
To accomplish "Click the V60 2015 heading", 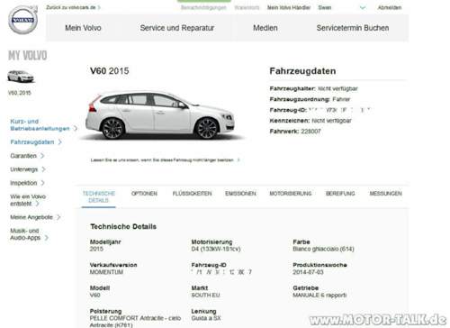I will (110, 71).
